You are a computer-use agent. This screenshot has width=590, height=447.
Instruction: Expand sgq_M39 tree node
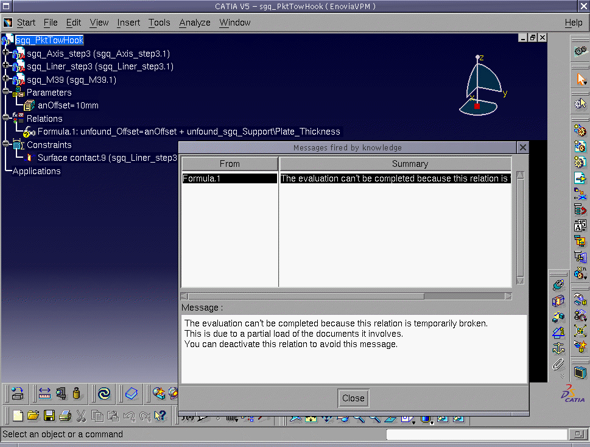5,79
